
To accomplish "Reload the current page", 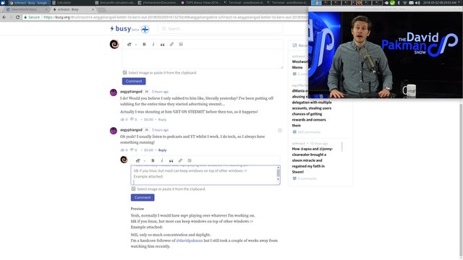I will click(x=17, y=17).
